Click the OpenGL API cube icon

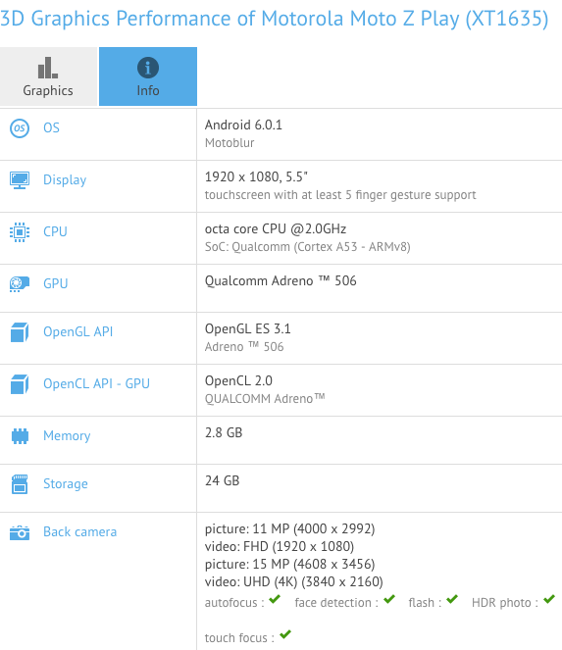point(20,332)
